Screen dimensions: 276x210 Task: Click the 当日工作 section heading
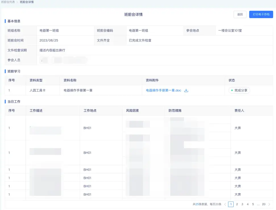pos(14,102)
